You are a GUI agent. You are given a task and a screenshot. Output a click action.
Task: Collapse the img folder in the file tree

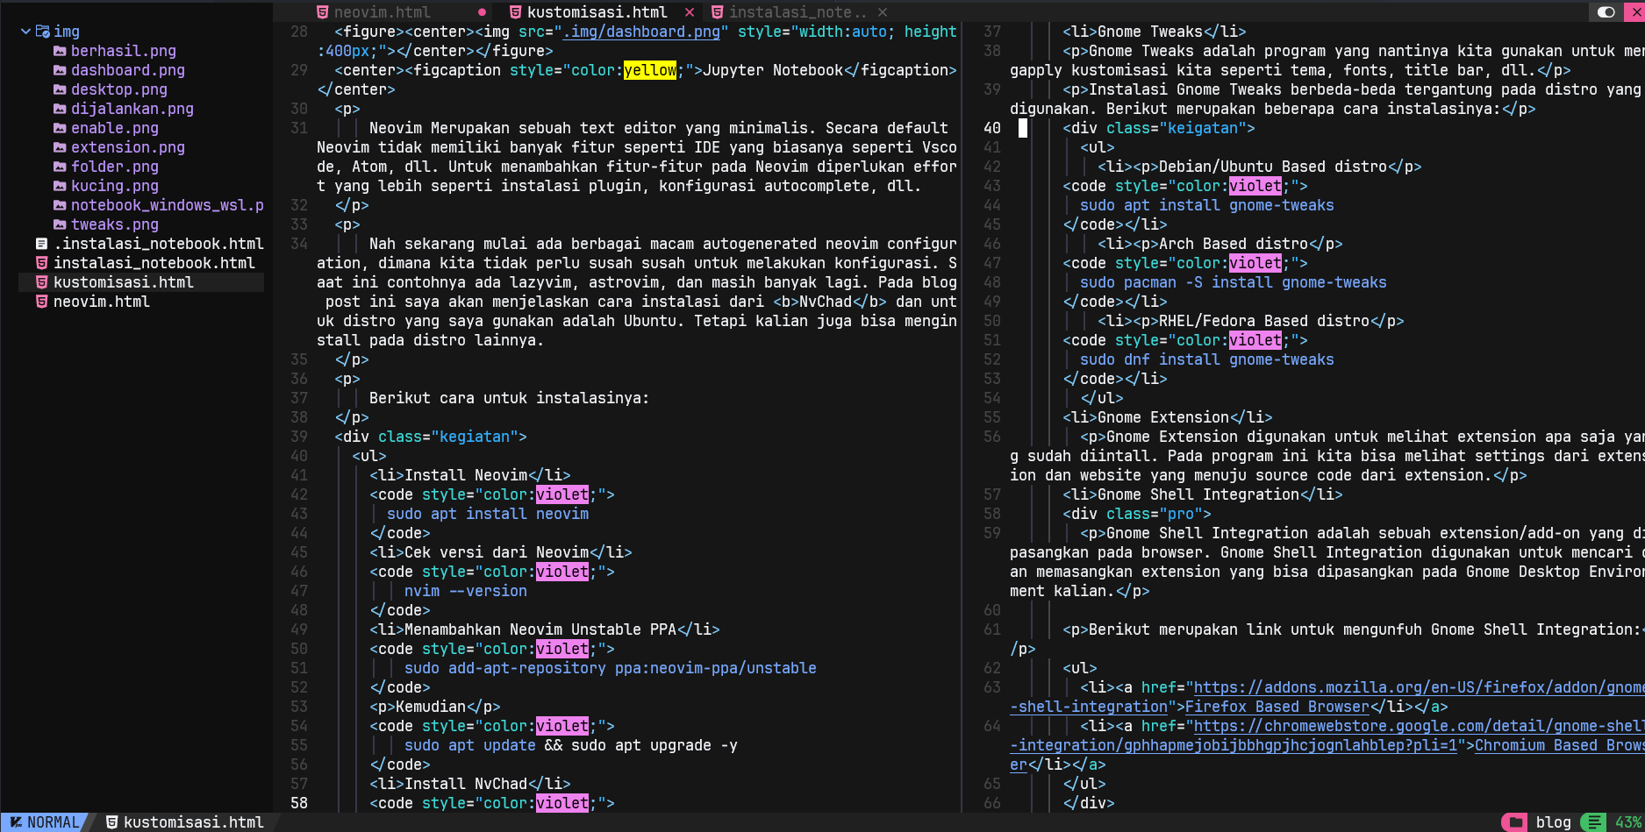[25, 31]
